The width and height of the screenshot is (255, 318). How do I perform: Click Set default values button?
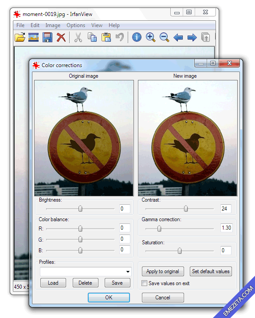pos(211,271)
